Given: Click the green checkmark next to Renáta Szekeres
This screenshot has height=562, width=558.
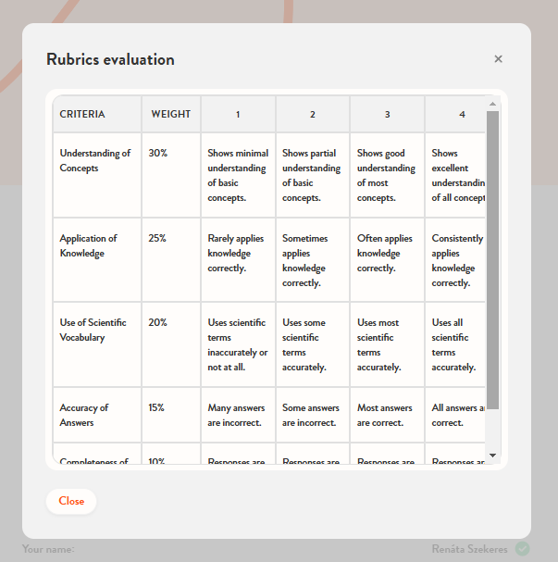Looking at the screenshot, I should [523, 549].
